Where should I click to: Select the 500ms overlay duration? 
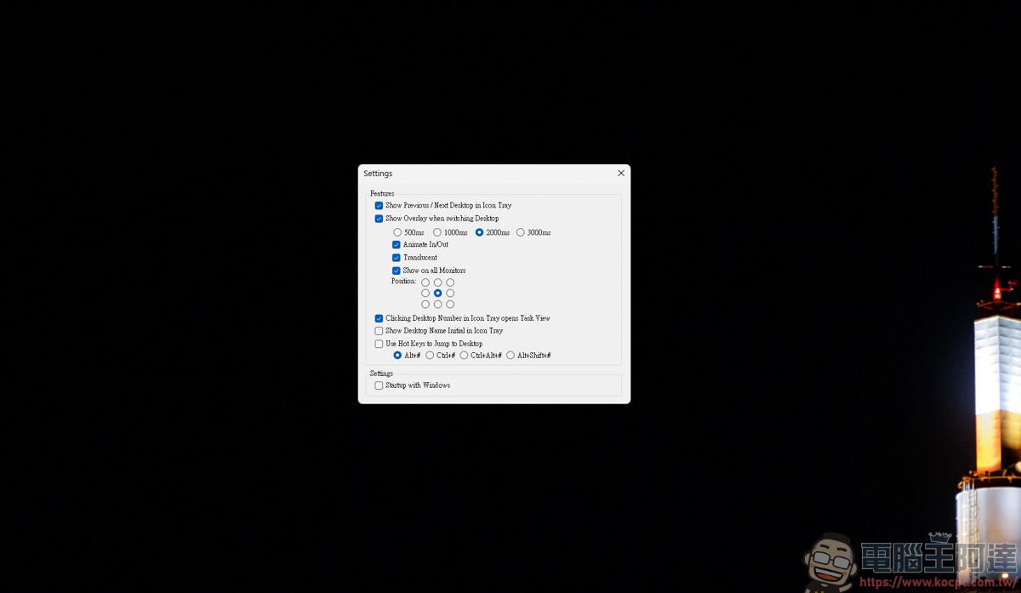(397, 232)
